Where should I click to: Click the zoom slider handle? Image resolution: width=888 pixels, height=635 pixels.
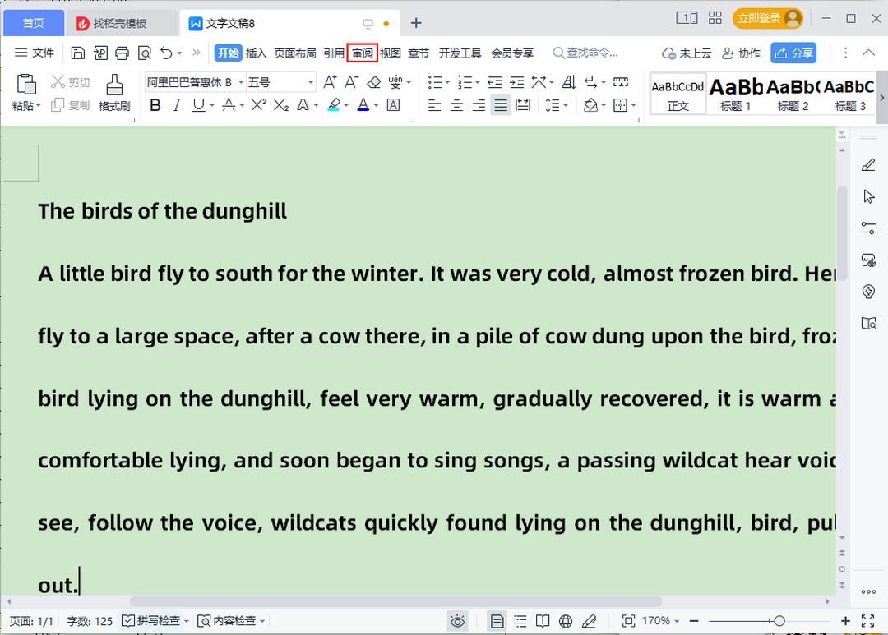pos(779,621)
